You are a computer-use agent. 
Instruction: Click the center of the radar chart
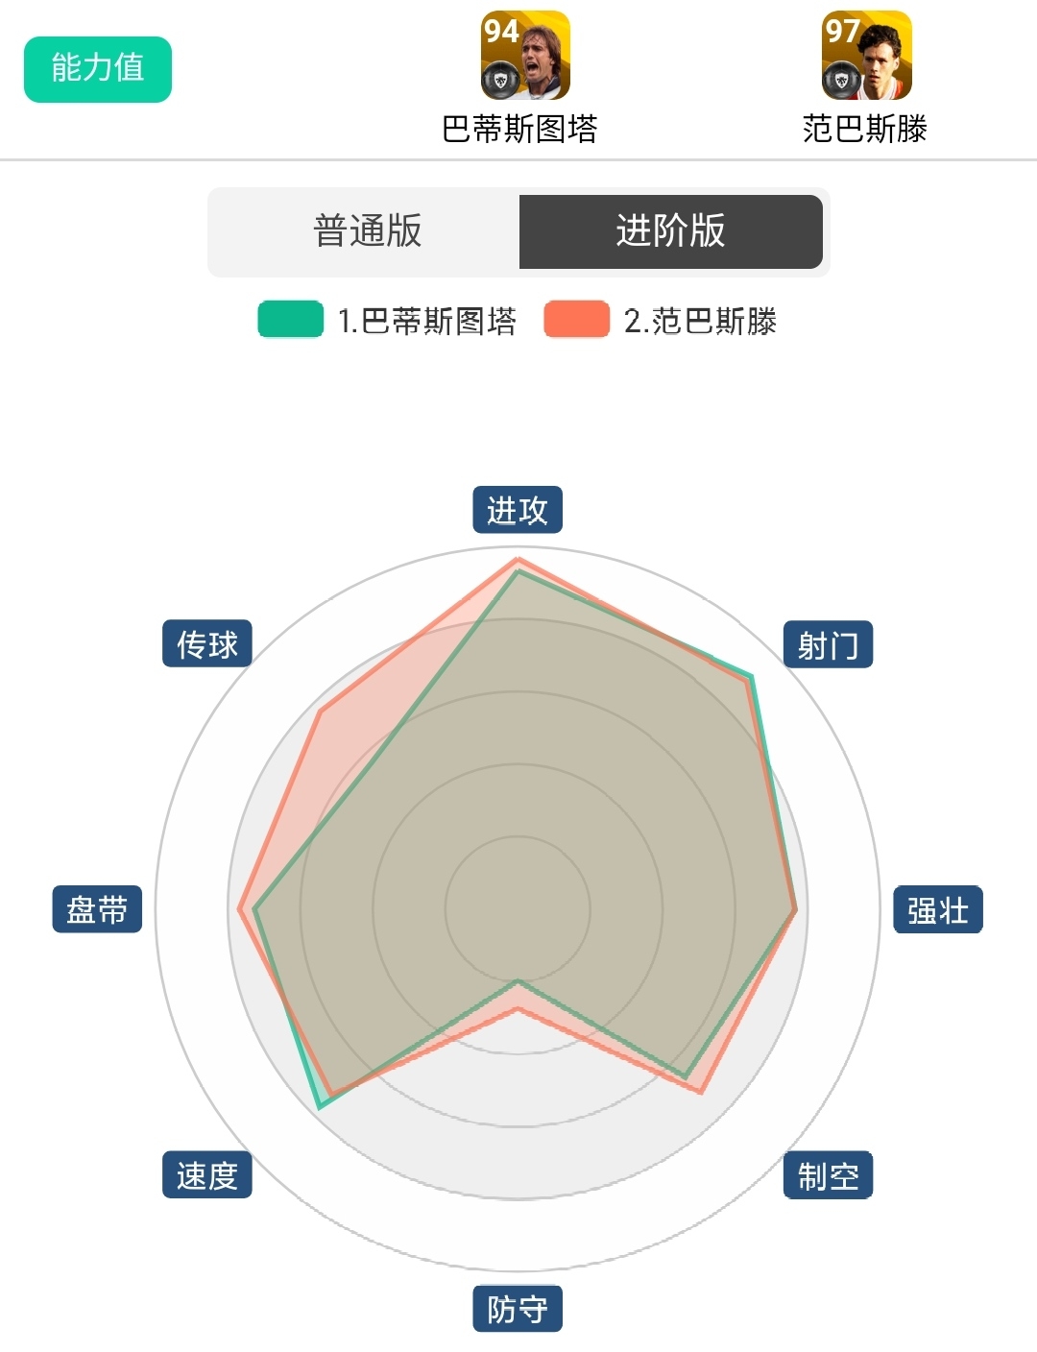(x=518, y=909)
